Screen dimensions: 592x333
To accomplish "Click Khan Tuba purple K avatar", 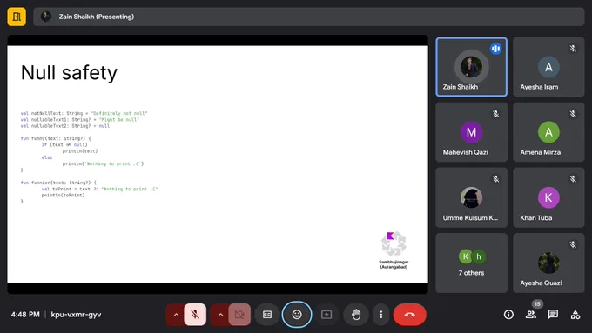I will click(548, 197).
